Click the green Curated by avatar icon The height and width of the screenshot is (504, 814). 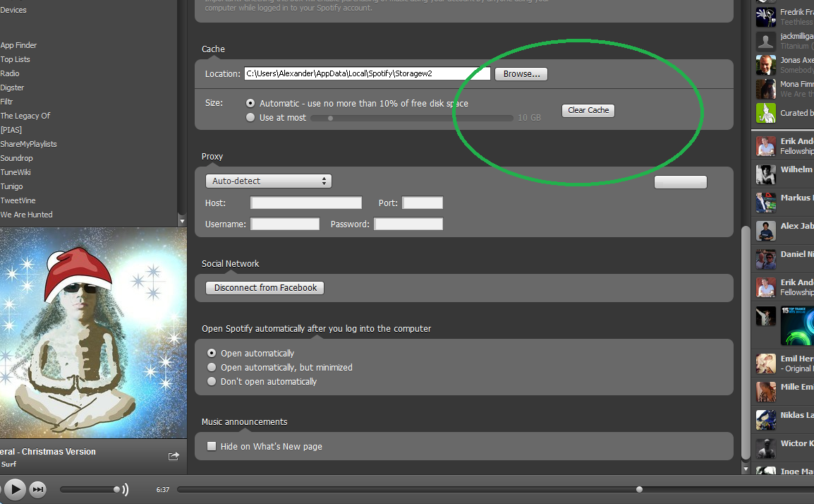tap(766, 113)
